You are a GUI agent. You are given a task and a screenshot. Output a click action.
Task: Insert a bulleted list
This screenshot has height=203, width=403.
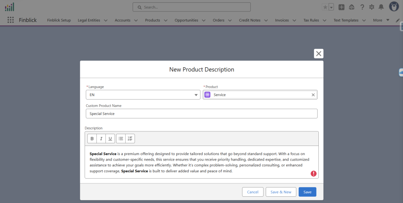click(121, 138)
